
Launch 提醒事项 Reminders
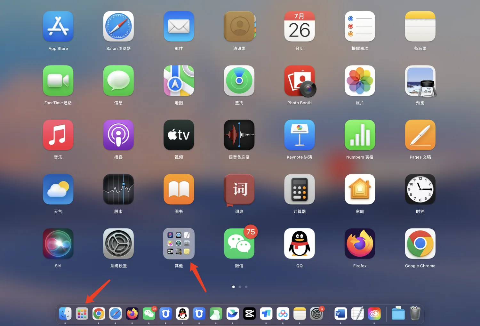pos(360,27)
